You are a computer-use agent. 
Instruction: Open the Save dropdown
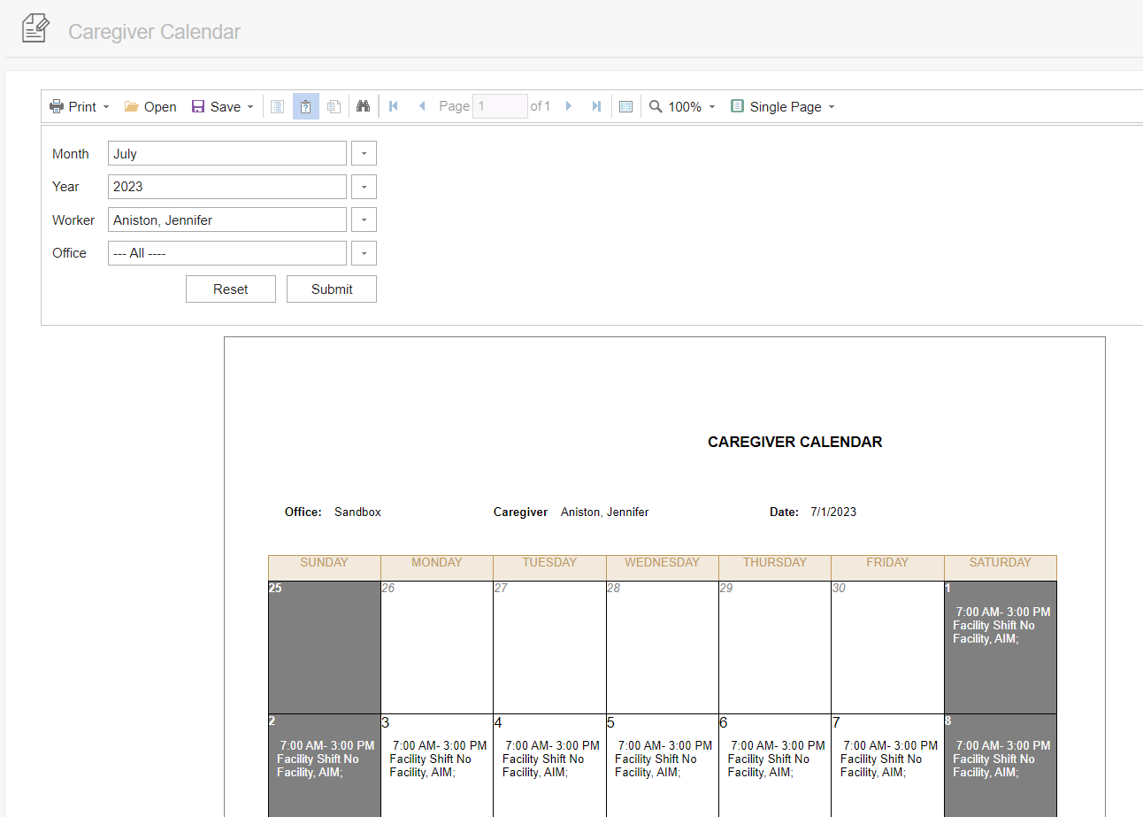pos(222,106)
